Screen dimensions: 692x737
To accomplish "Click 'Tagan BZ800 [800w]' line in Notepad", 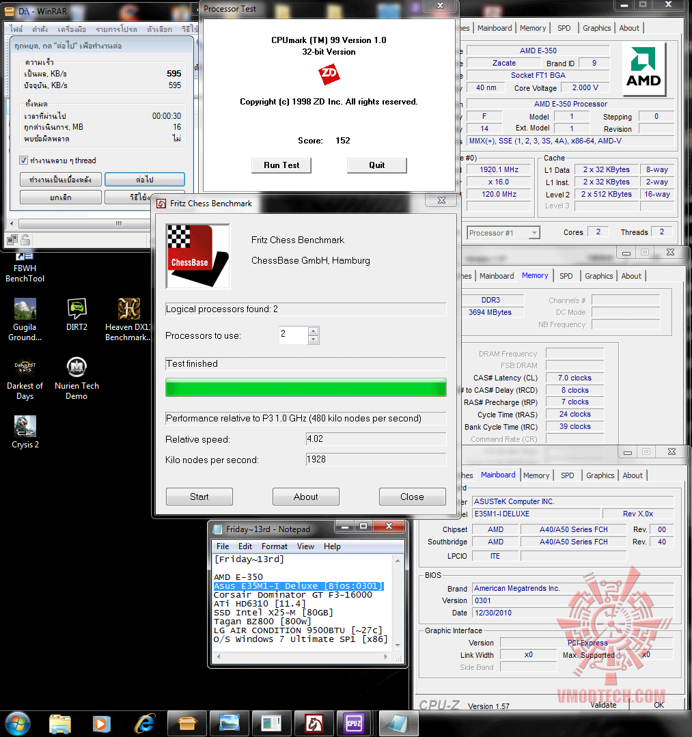I will point(262,622).
